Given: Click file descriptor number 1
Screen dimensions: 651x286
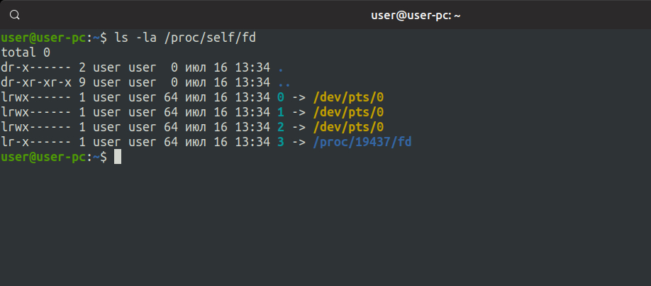Looking at the screenshot, I should (281, 112).
